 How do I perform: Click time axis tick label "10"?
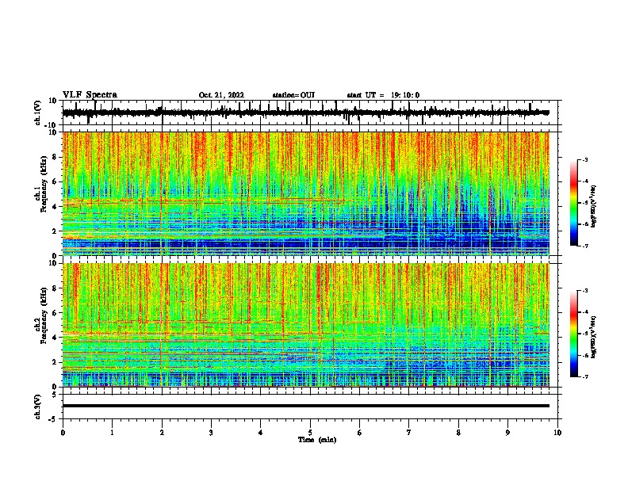(x=557, y=433)
